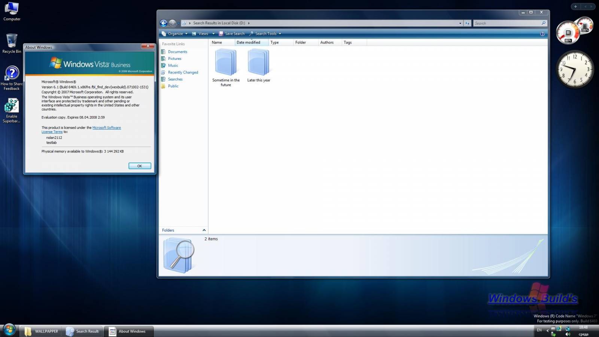Screen dimensions: 599x337
Task: Click OK in About Windows dialog
Action: pyautogui.click(x=140, y=166)
